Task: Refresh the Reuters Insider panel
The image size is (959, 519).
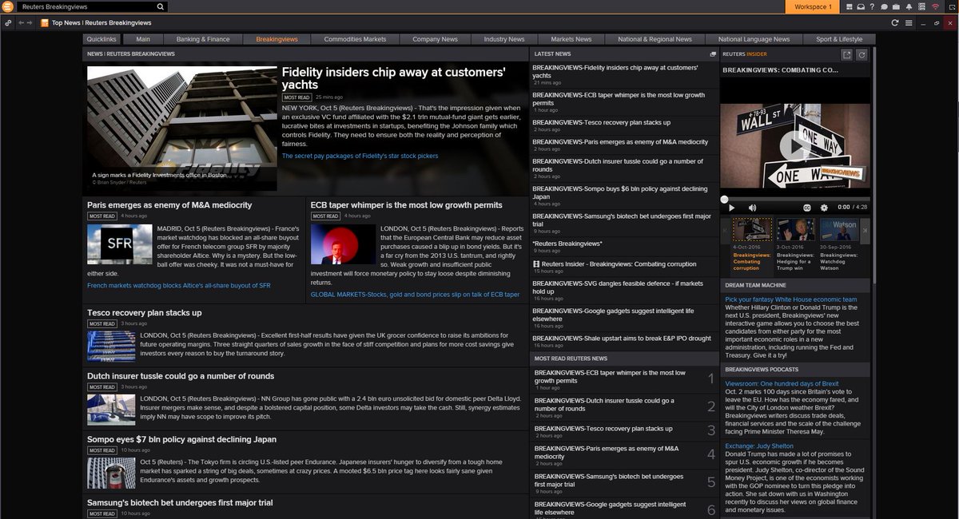Action: (x=862, y=54)
